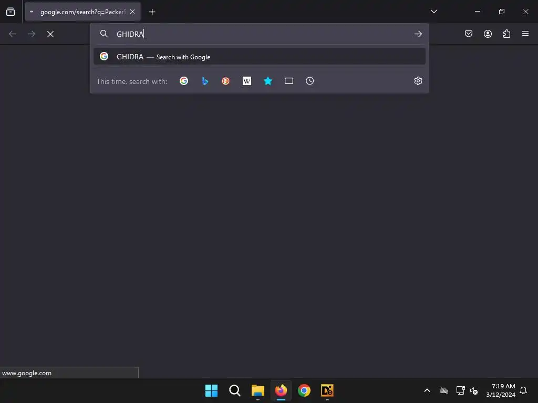Viewport: 538px width, 403px height.
Task: Open Firefox account menu
Action: point(488,34)
